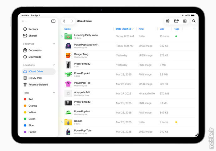Viewport: 216px width, 151px height.
Task: Collapse the Favorites section chevron
Action: 54,44
